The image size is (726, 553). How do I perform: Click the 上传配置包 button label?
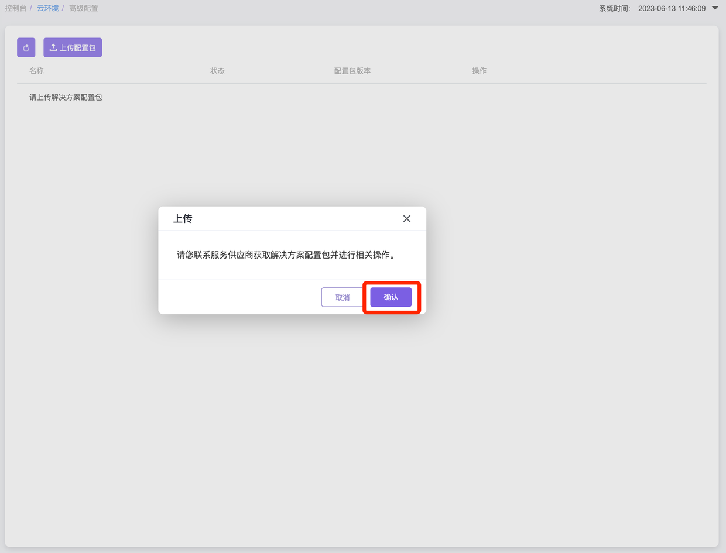(x=78, y=48)
